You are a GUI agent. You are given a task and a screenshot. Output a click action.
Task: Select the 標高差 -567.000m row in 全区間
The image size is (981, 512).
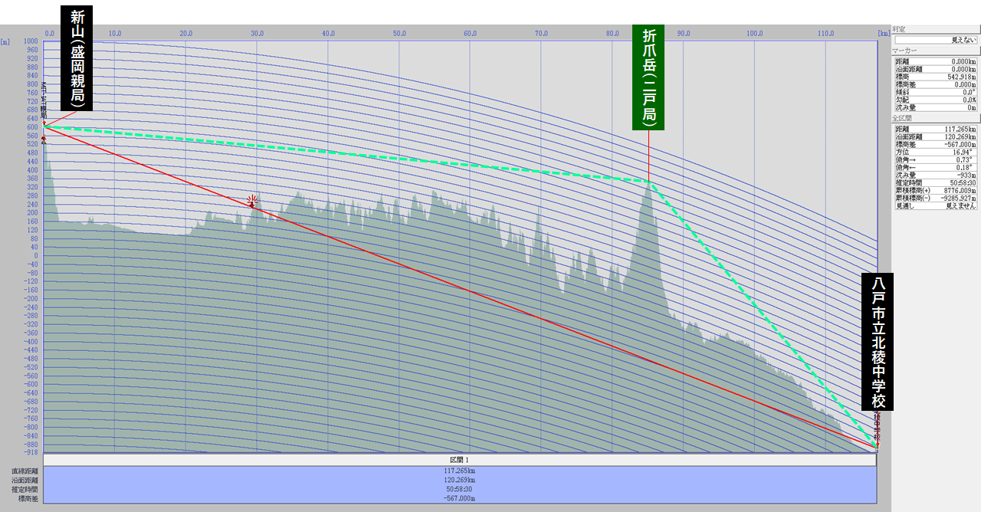point(936,144)
